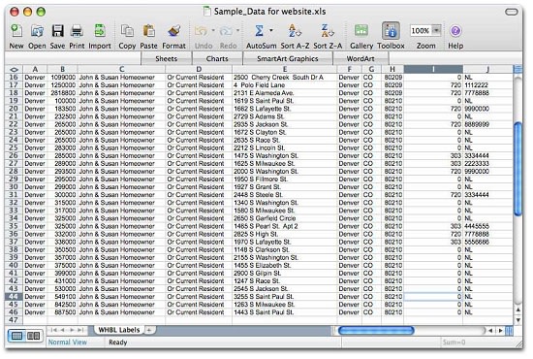Viewport: 533px width, 359px height.
Task: Toggle the Toolbox icon
Action: pyautogui.click(x=391, y=31)
